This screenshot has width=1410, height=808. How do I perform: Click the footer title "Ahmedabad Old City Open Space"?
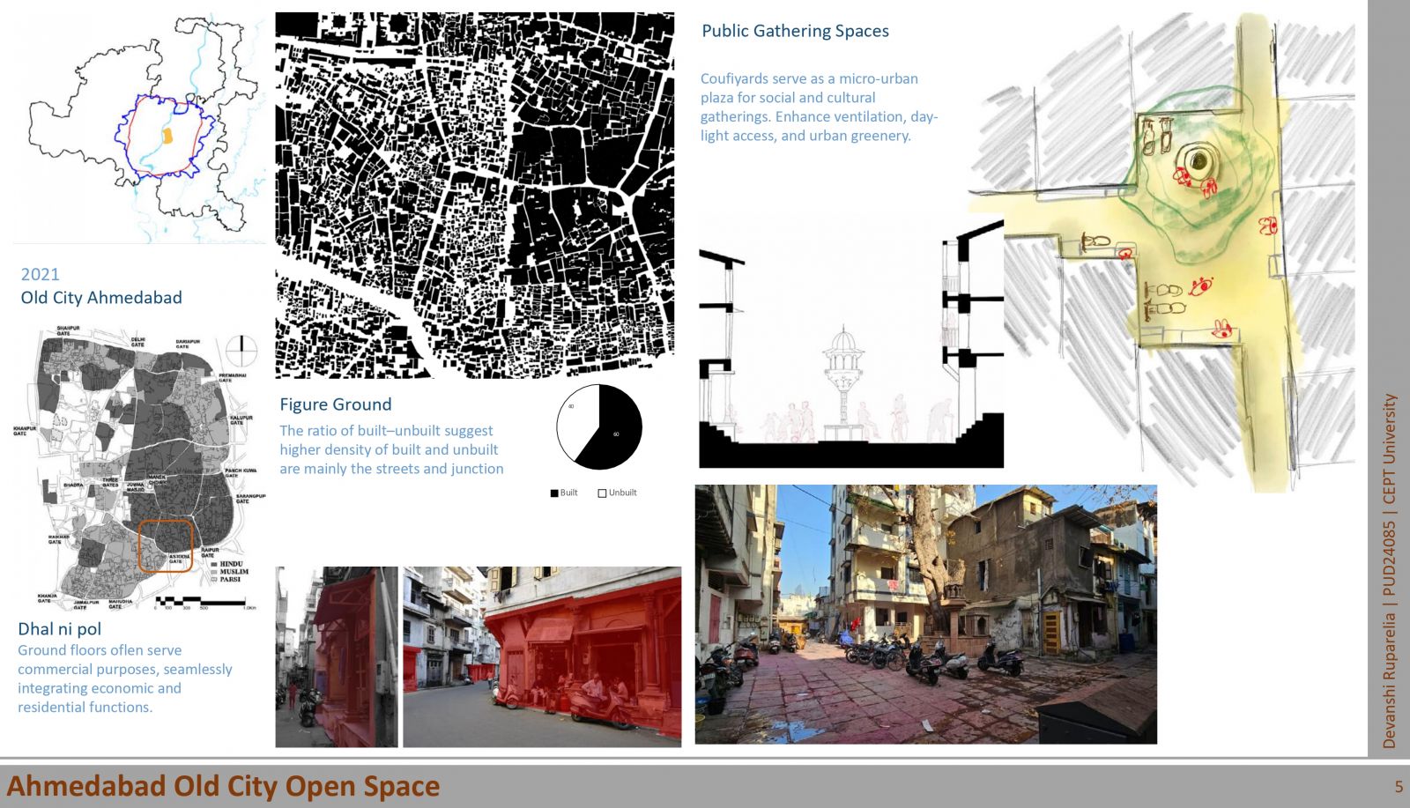coord(223,786)
